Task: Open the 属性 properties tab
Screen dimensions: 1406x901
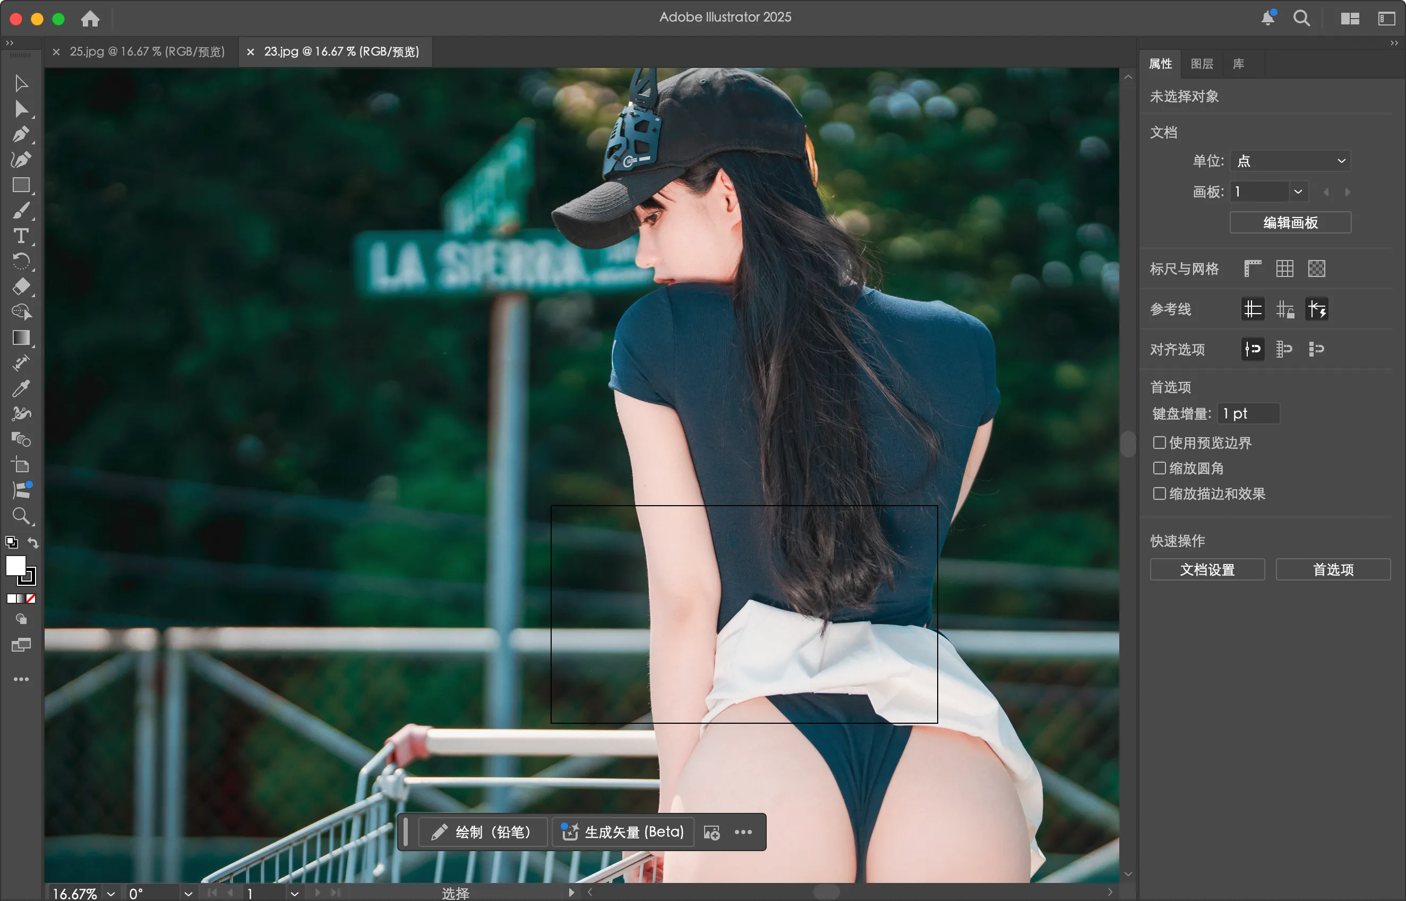Action: (1161, 64)
